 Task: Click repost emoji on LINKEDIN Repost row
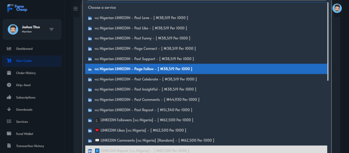point(97,151)
